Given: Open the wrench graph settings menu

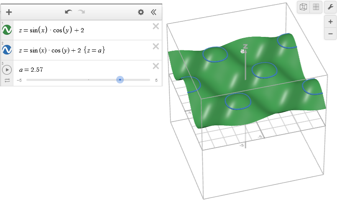Looking at the screenshot, I should pos(330,7).
